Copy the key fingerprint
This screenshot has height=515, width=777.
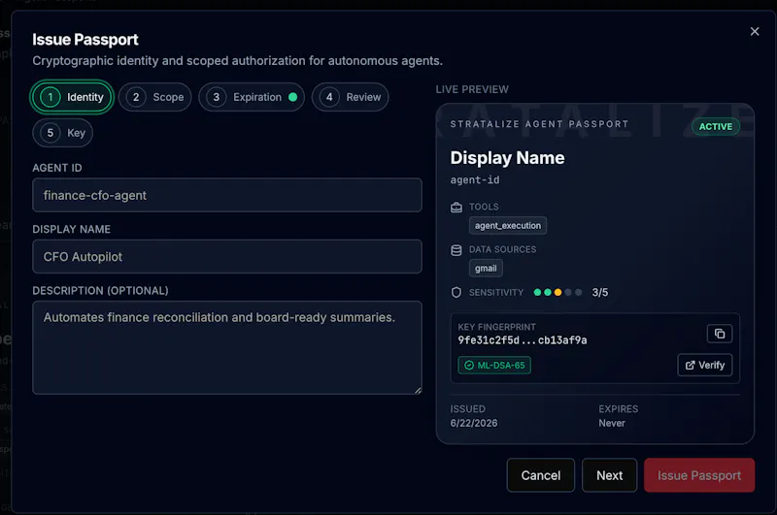720,334
